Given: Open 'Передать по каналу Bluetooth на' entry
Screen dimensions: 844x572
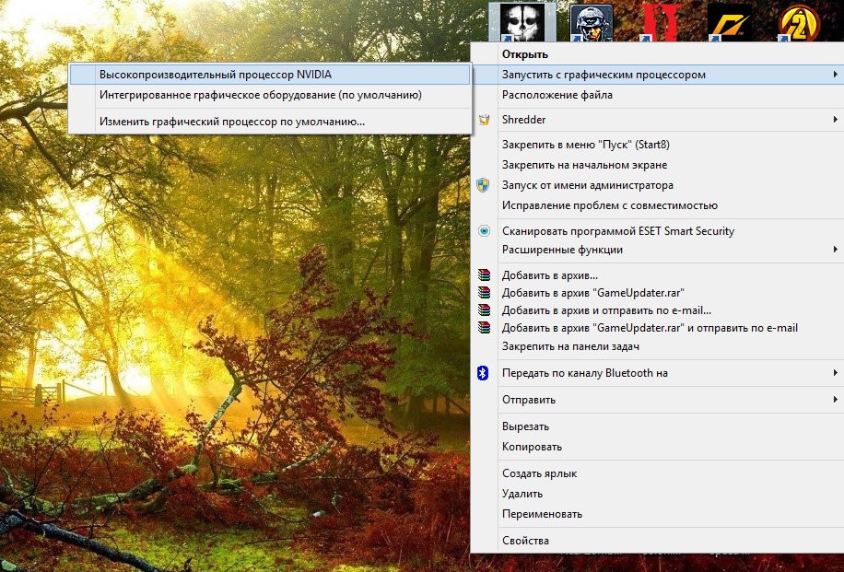Looking at the screenshot, I should click(x=657, y=373).
